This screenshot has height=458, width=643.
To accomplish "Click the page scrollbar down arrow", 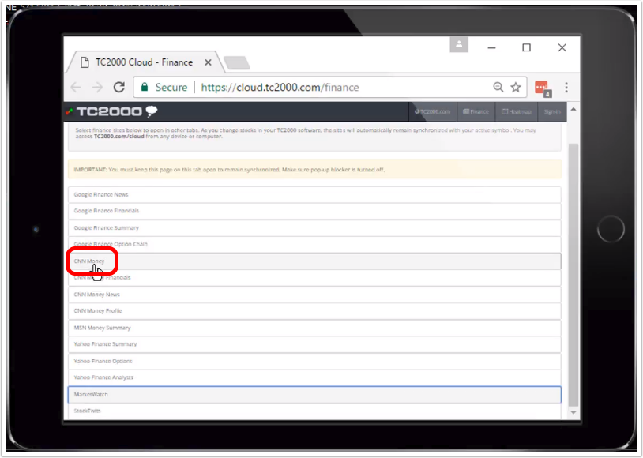I will point(573,413).
